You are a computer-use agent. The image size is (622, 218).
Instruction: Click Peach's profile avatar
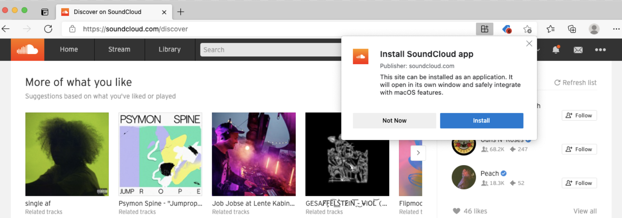coord(464,177)
